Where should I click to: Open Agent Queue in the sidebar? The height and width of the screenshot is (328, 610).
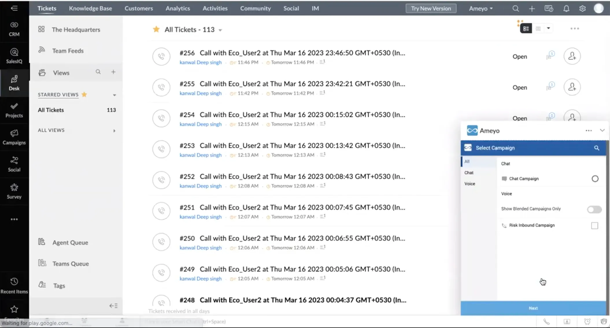point(70,243)
